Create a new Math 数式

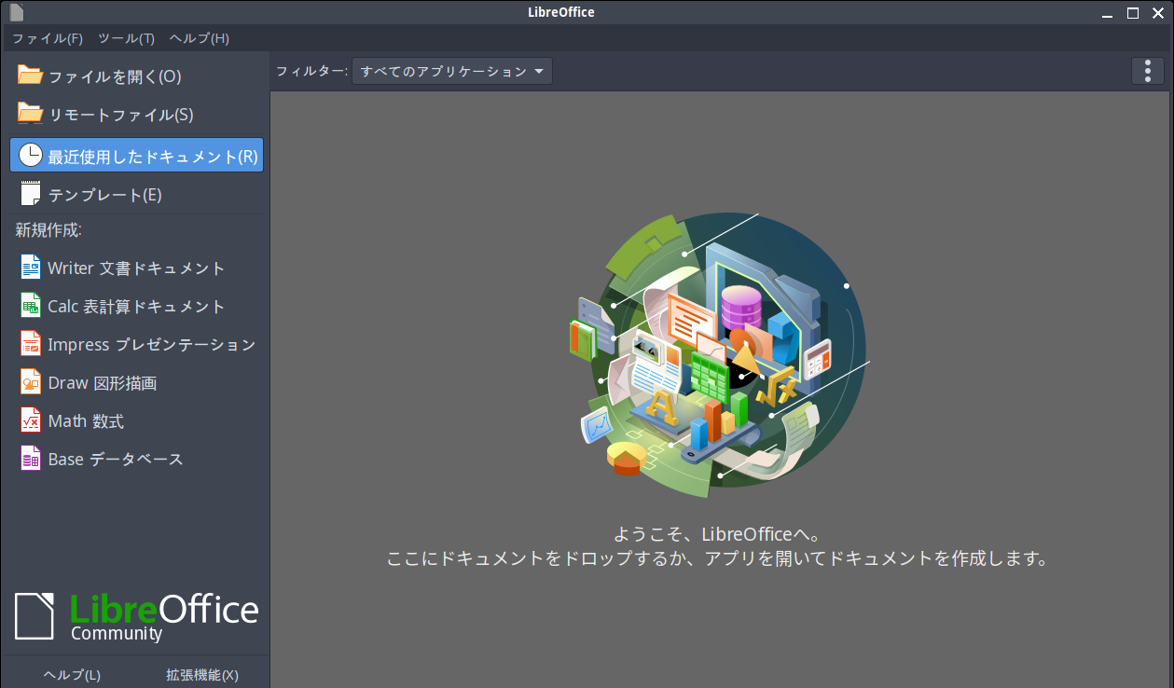point(136,420)
